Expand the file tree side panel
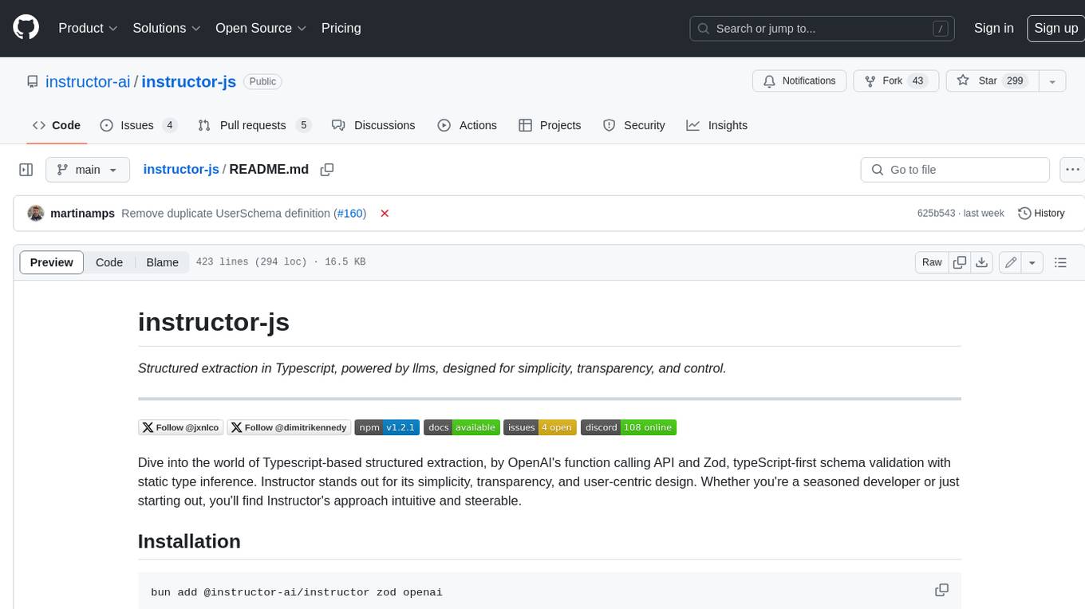This screenshot has height=609, width=1085. click(x=26, y=170)
